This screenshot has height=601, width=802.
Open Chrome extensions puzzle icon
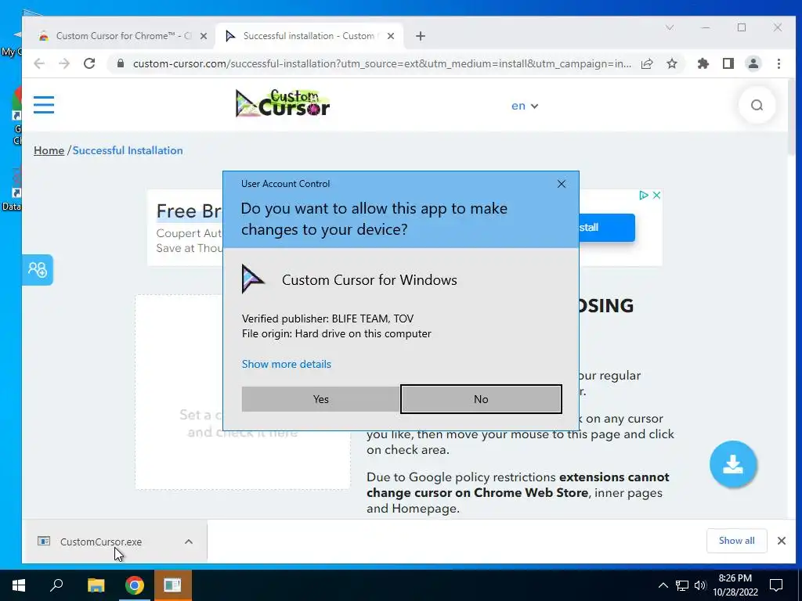703,63
